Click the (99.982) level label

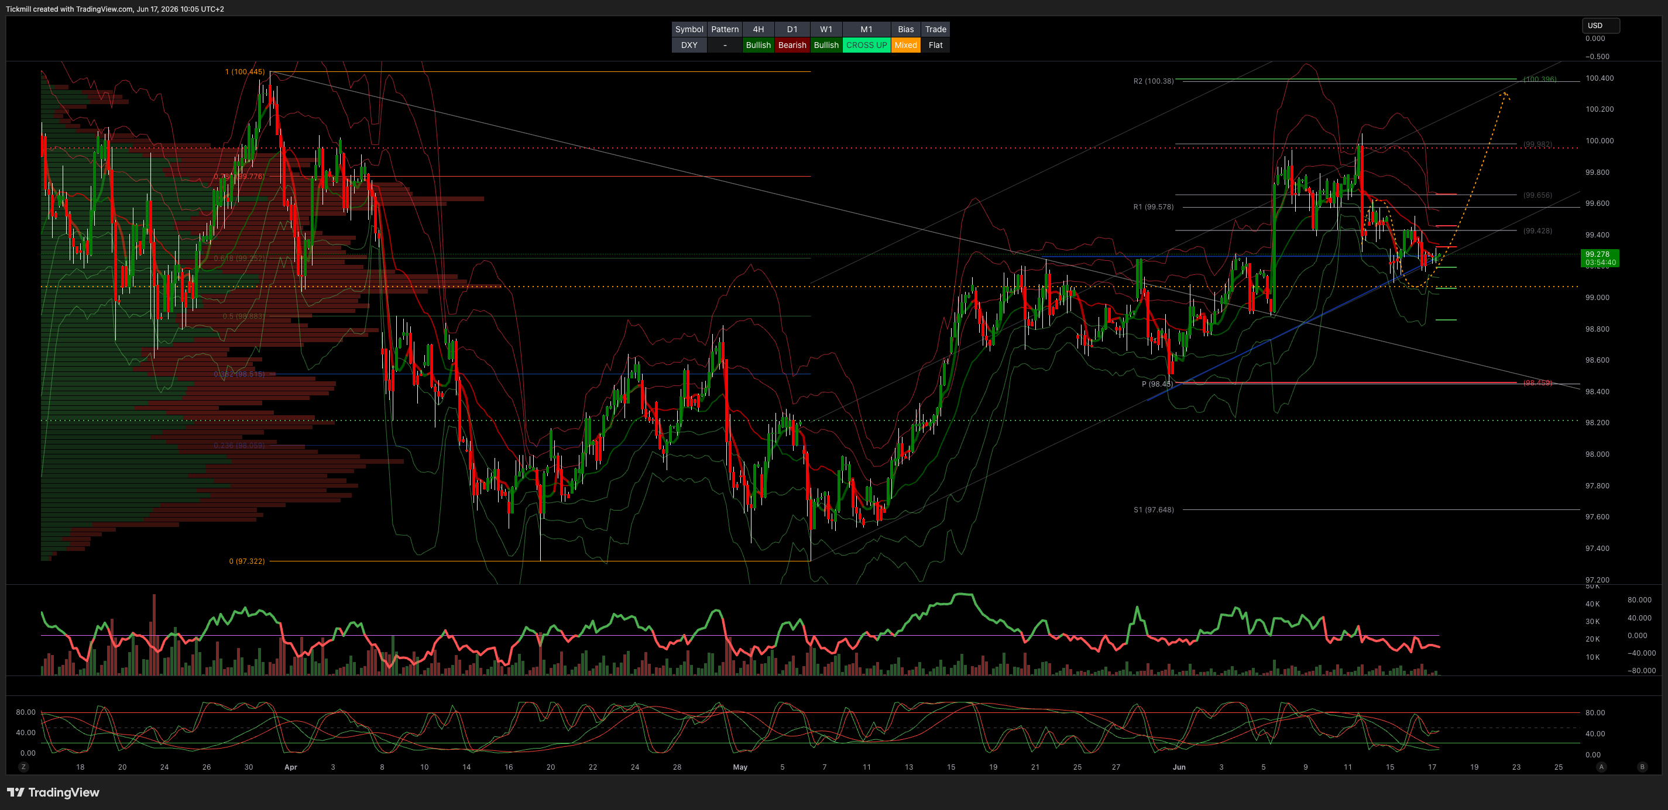tap(1537, 144)
